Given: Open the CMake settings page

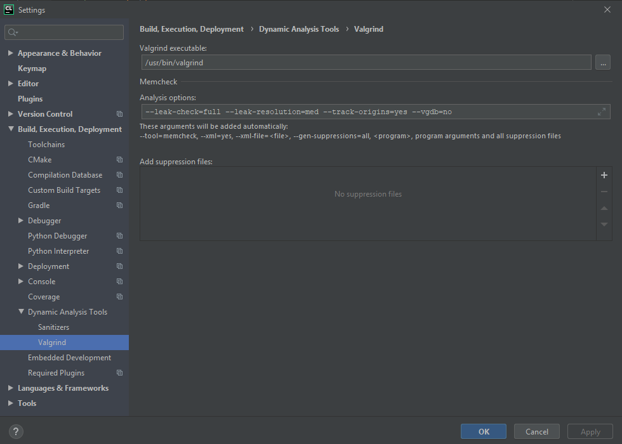Looking at the screenshot, I should (39, 160).
